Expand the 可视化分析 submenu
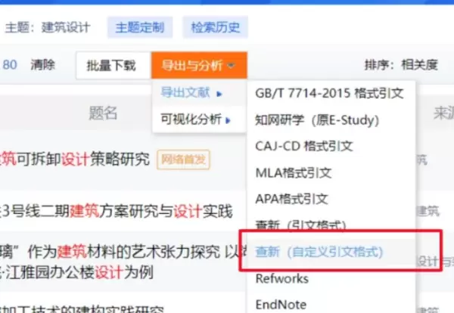The height and width of the screenshot is (313, 454). pos(191,119)
